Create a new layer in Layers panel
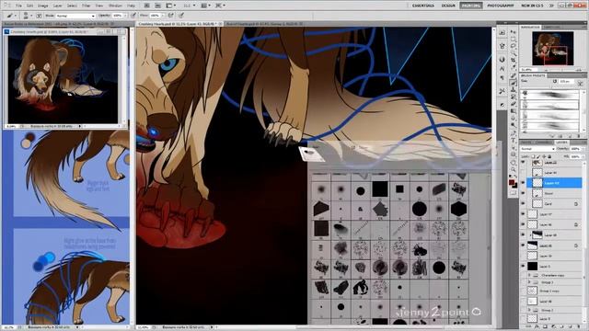This screenshot has width=589, height=331. (572, 327)
